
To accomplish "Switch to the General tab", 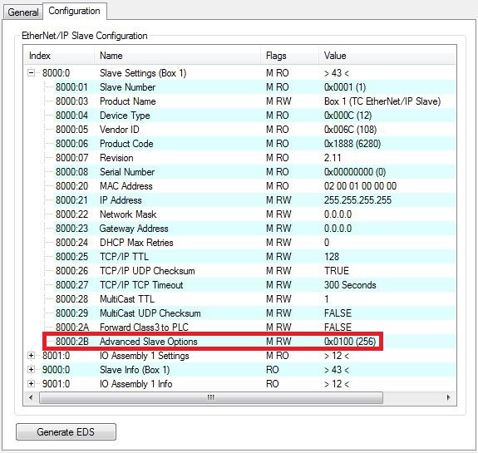I will coord(23,12).
